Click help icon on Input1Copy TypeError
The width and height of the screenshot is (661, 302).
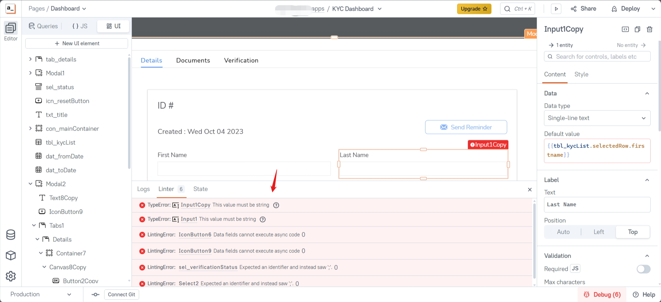coord(276,205)
